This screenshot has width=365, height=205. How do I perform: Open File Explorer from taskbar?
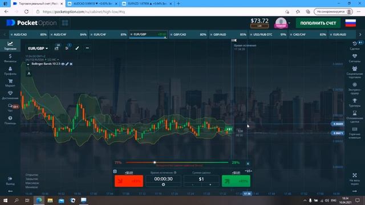pyautogui.click(x=50, y=200)
